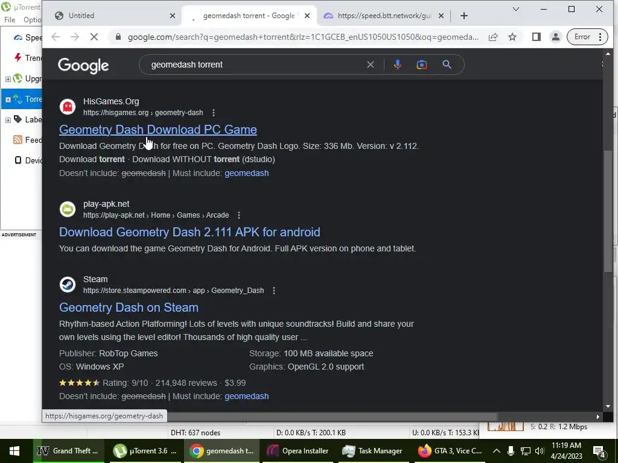Select Feeds in the µTorrent sidebar
This screenshot has width=618, height=463.
click(x=28, y=140)
